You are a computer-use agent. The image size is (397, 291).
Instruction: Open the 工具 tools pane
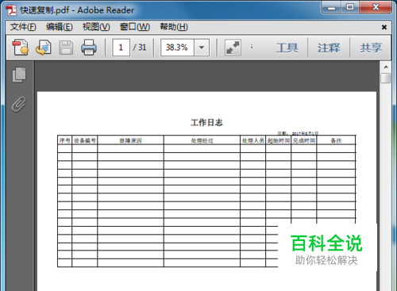(287, 48)
